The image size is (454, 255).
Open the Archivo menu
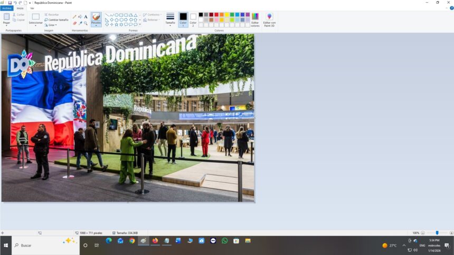[7, 8]
